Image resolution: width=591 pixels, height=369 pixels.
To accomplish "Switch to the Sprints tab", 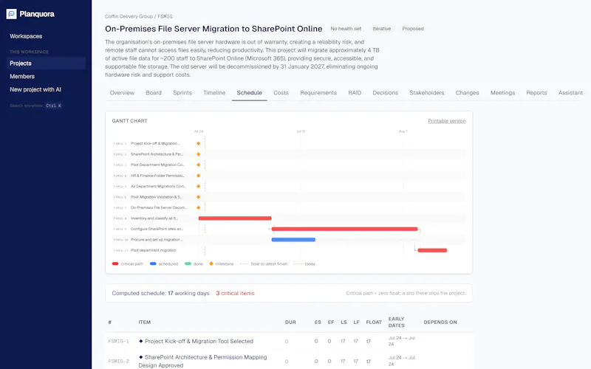I will [x=182, y=93].
